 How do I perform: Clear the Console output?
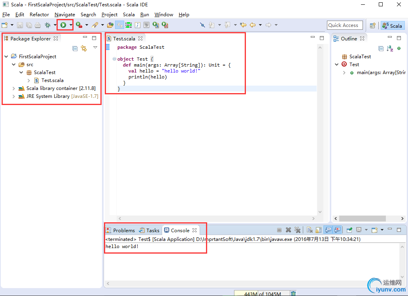point(309,230)
